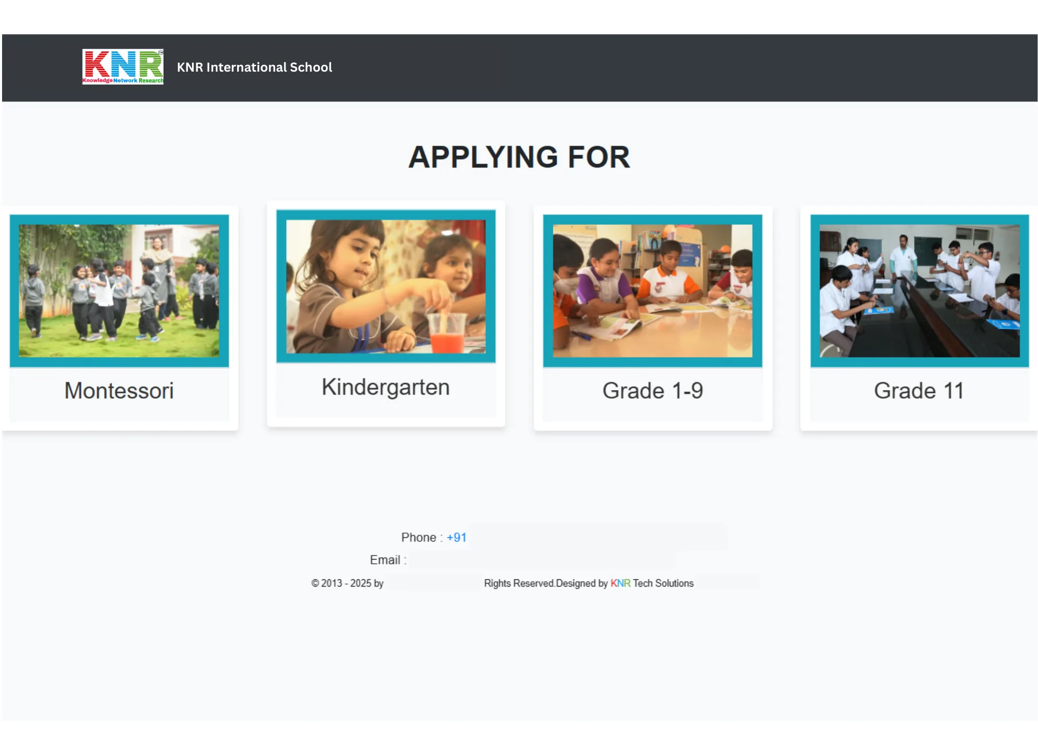The height and width of the screenshot is (734, 1038).
Task: Click the KNR logo in header
Action: coord(123,66)
